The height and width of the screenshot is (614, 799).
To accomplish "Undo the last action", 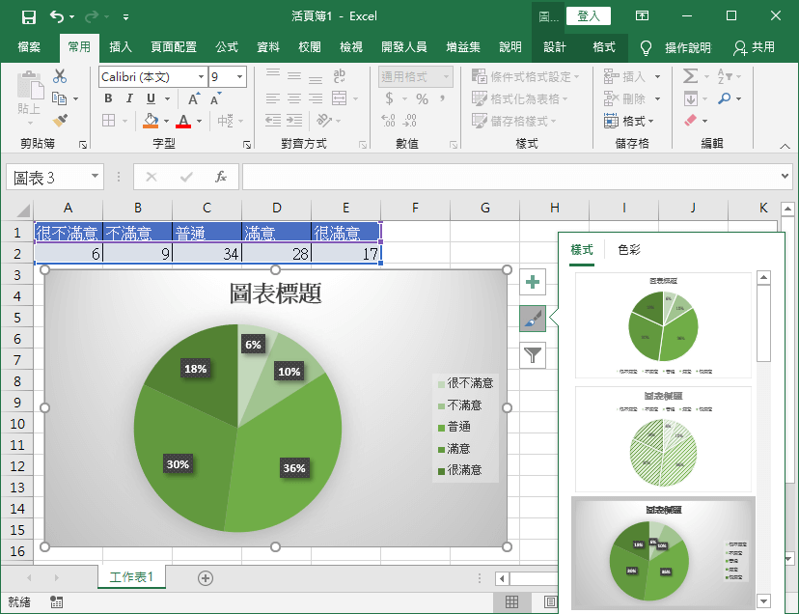I will [57, 16].
